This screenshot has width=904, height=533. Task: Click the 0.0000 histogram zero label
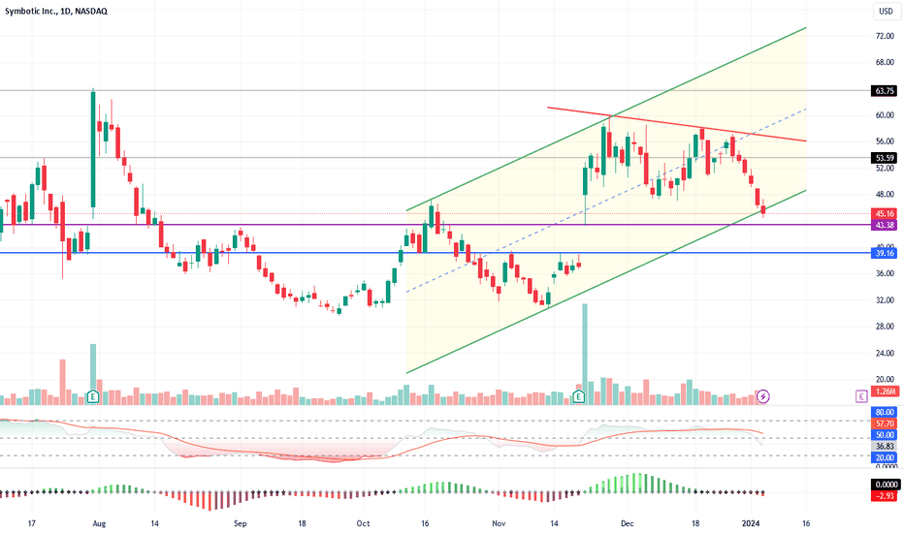tap(885, 485)
